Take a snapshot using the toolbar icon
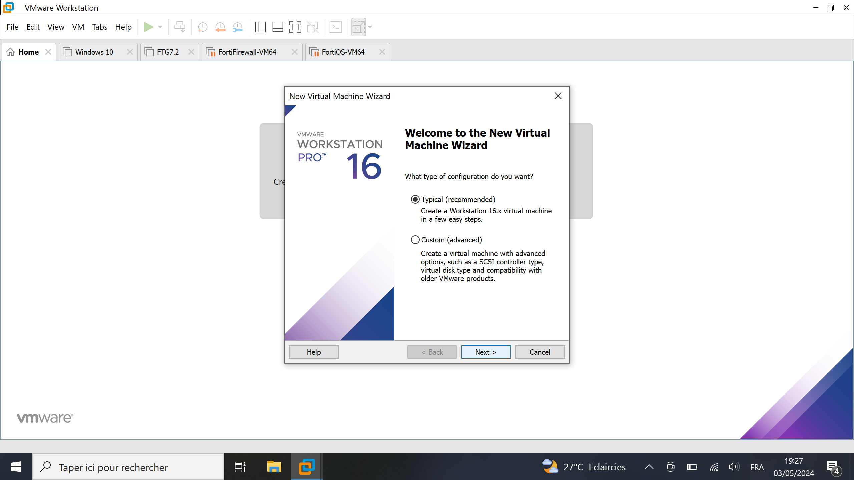 (x=202, y=27)
